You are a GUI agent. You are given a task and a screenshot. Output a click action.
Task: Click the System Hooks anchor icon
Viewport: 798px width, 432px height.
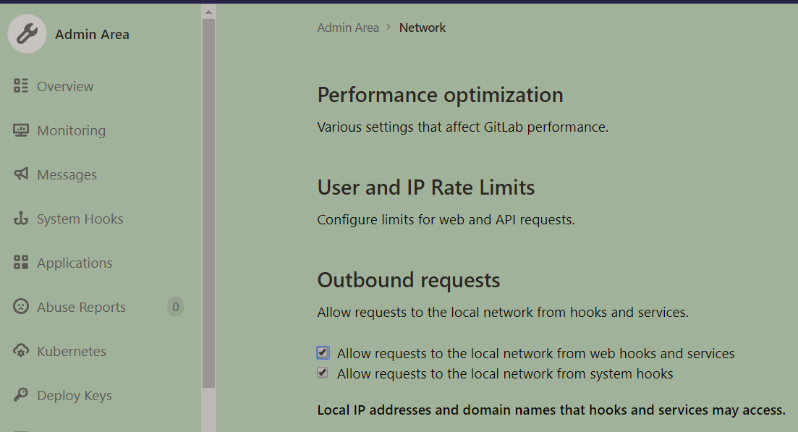21,219
